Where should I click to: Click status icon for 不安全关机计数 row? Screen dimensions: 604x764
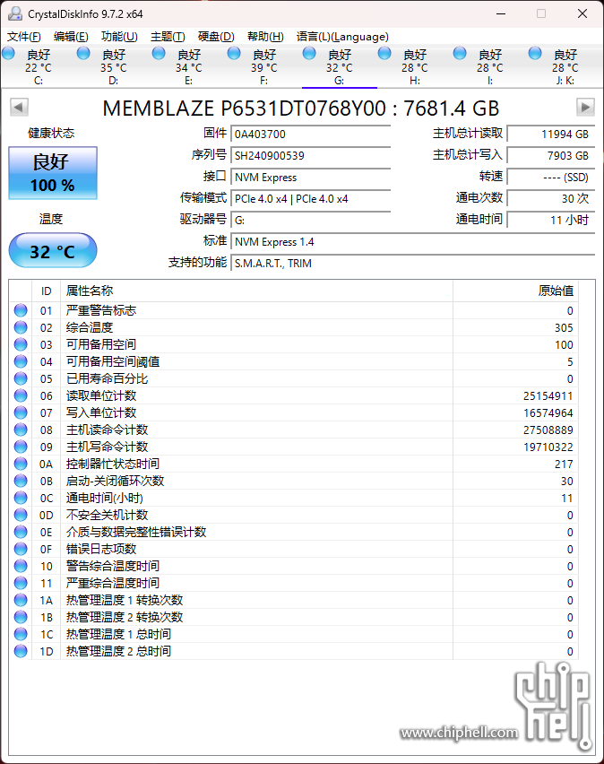pyautogui.click(x=21, y=515)
